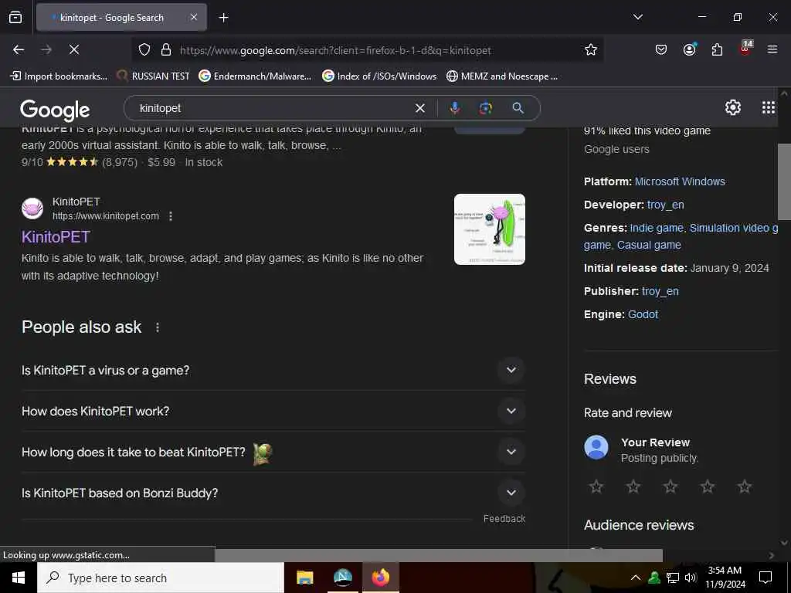Open the KinitoPET result title link
The height and width of the screenshot is (593, 791).
(x=56, y=236)
